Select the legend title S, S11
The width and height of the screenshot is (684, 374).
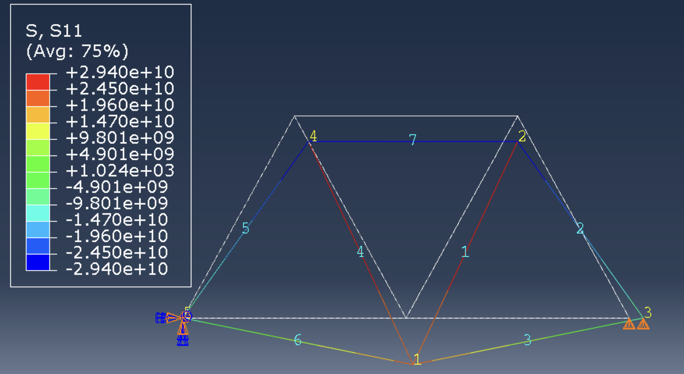coord(54,31)
